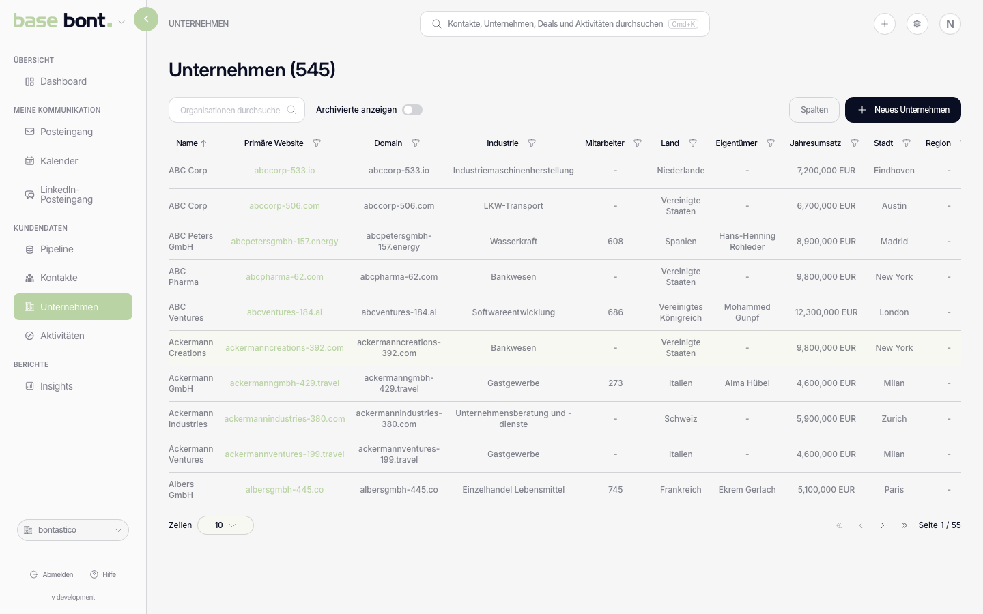Image resolution: width=983 pixels, height=614 pixels.
Task: Filter the Jahresumsatz column
Action: tap(855, 143)
